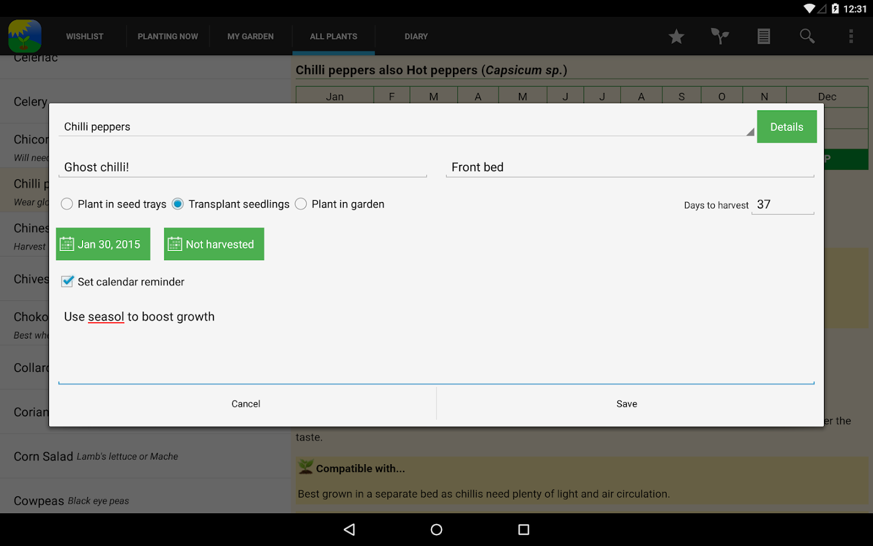
Task: Tap the search magnifier icon
Action: tap(807, 36)
